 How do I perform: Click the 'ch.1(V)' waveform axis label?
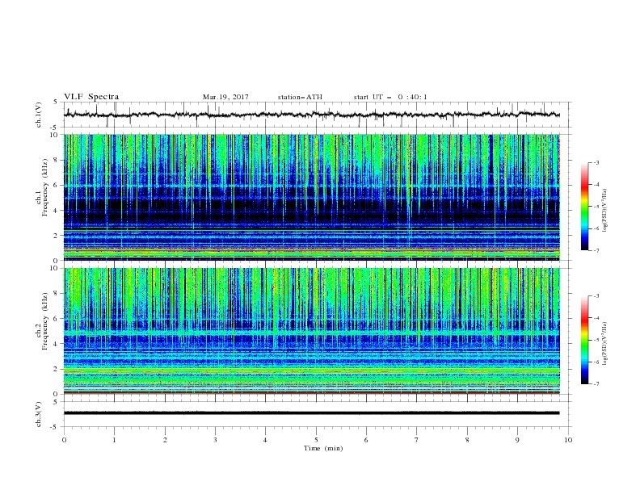pos(39,115)
